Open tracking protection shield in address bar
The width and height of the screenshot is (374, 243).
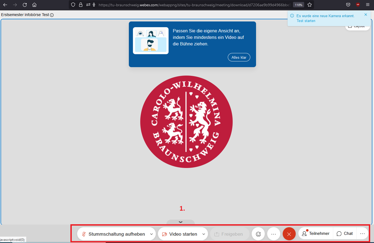point(73,5)
